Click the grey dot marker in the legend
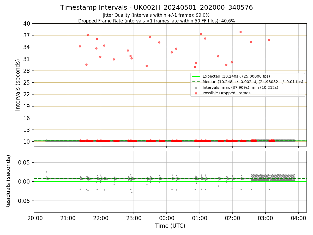 pyautogui.click(x=196, y=87)
